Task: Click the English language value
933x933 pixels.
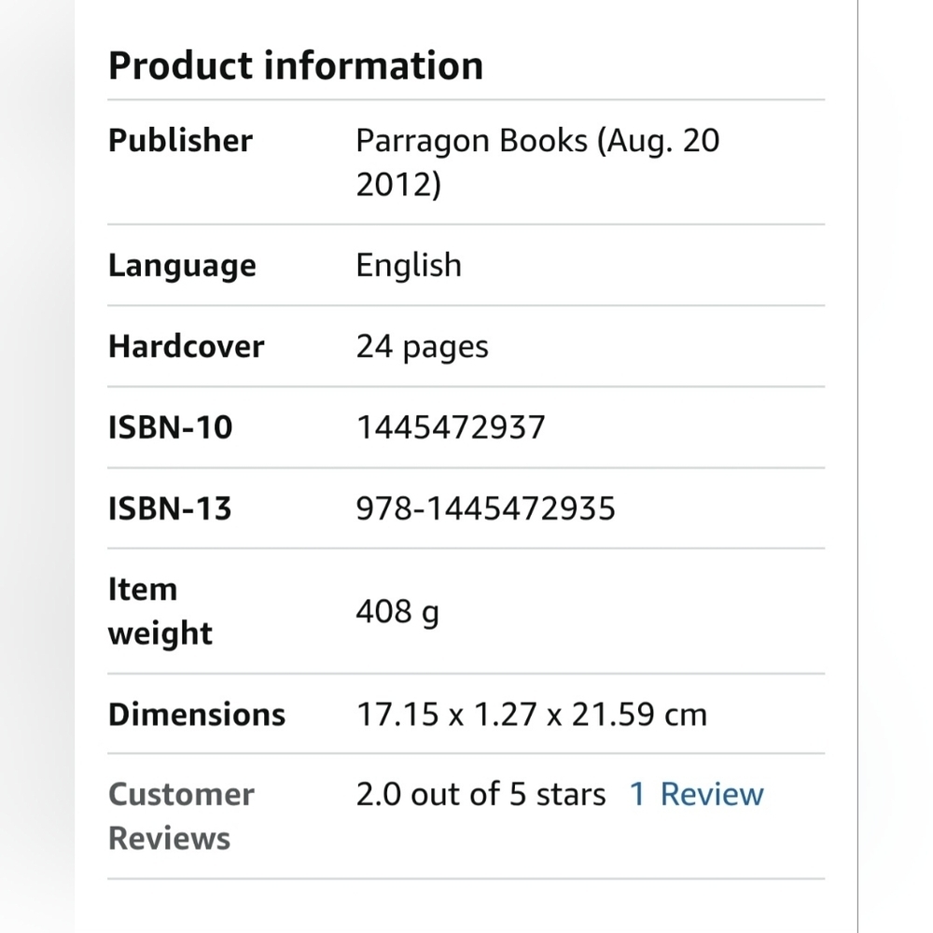Action: [x=409, y=266]
